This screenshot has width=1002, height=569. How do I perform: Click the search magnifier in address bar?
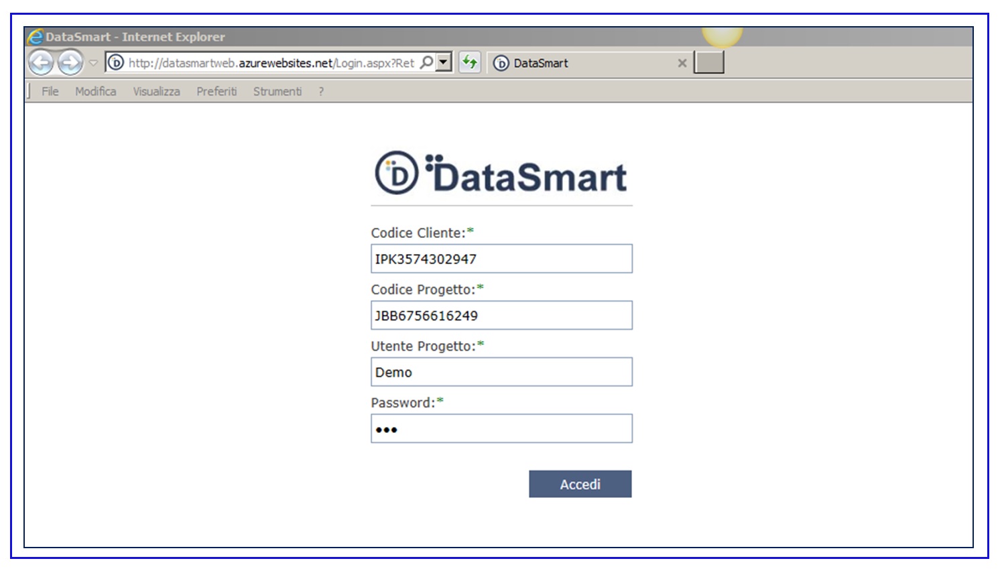pyautogui.click(x=426, y=63)
